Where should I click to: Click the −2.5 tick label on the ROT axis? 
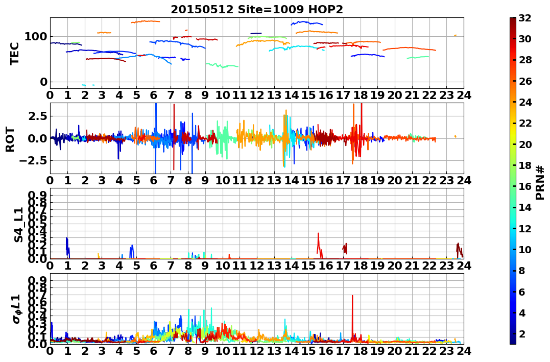tap(33, 161)
